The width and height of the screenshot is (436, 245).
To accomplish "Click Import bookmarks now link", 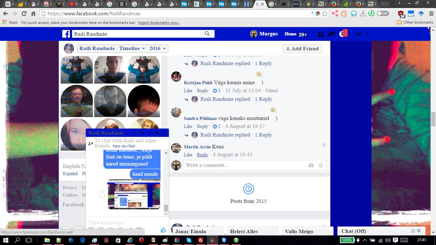I will (159, 23).
